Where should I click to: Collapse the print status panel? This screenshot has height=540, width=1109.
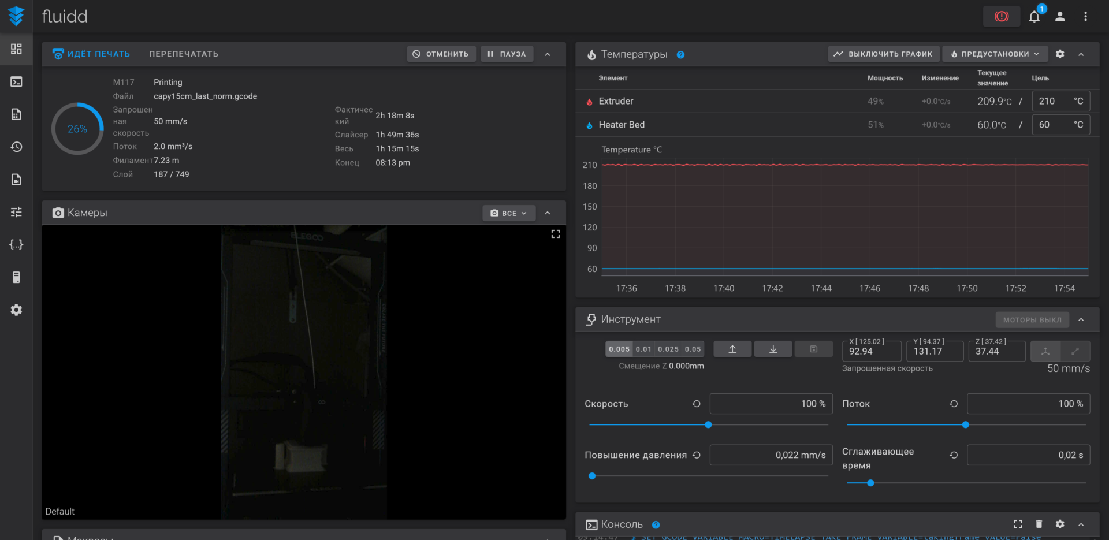coord(548,54)
